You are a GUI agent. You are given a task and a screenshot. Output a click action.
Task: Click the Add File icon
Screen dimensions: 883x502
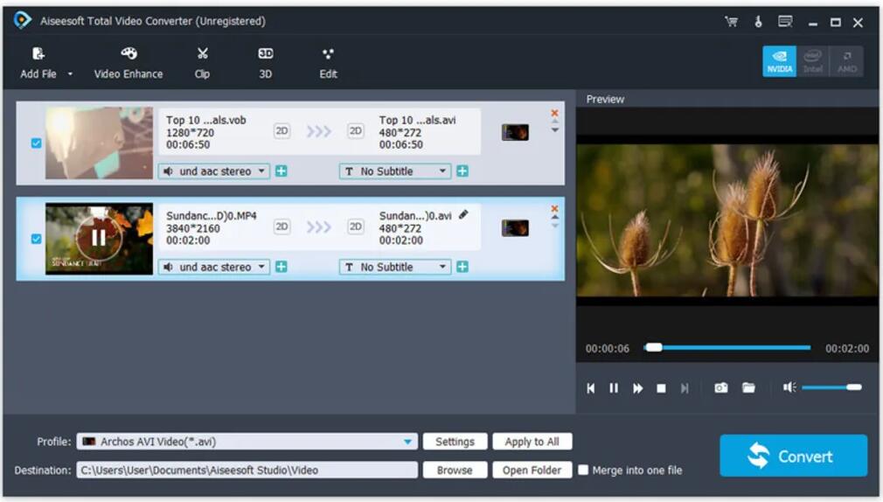point(38,54)
